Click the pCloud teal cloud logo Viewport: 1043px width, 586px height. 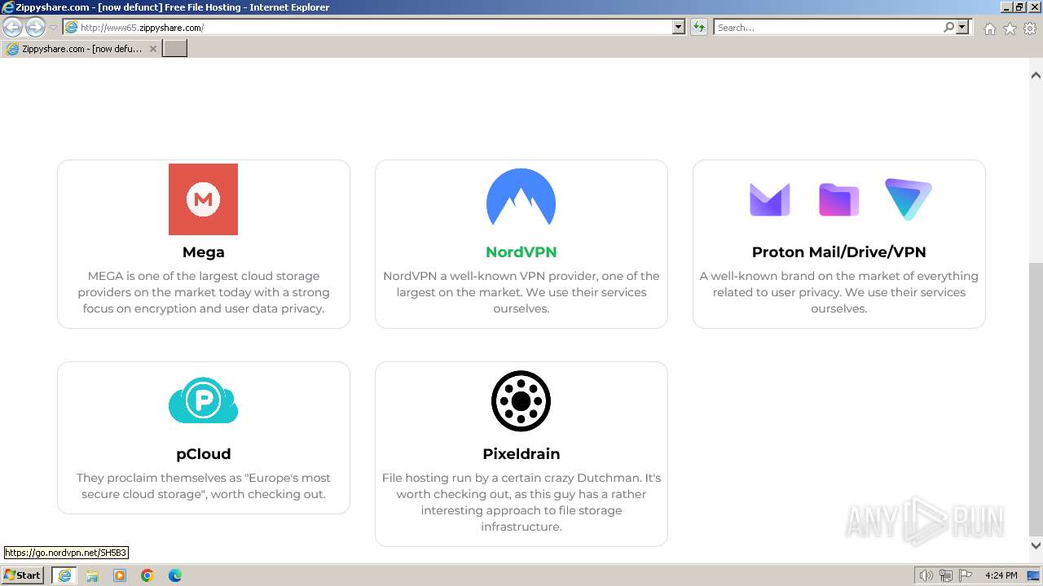[x=203, y=400]
